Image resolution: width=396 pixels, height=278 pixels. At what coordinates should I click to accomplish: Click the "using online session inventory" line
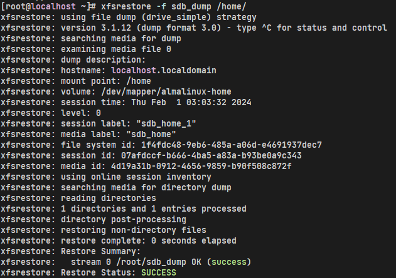click(136, 177)
